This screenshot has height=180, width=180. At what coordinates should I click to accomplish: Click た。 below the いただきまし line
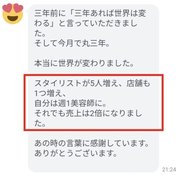(x=40, y=33)
